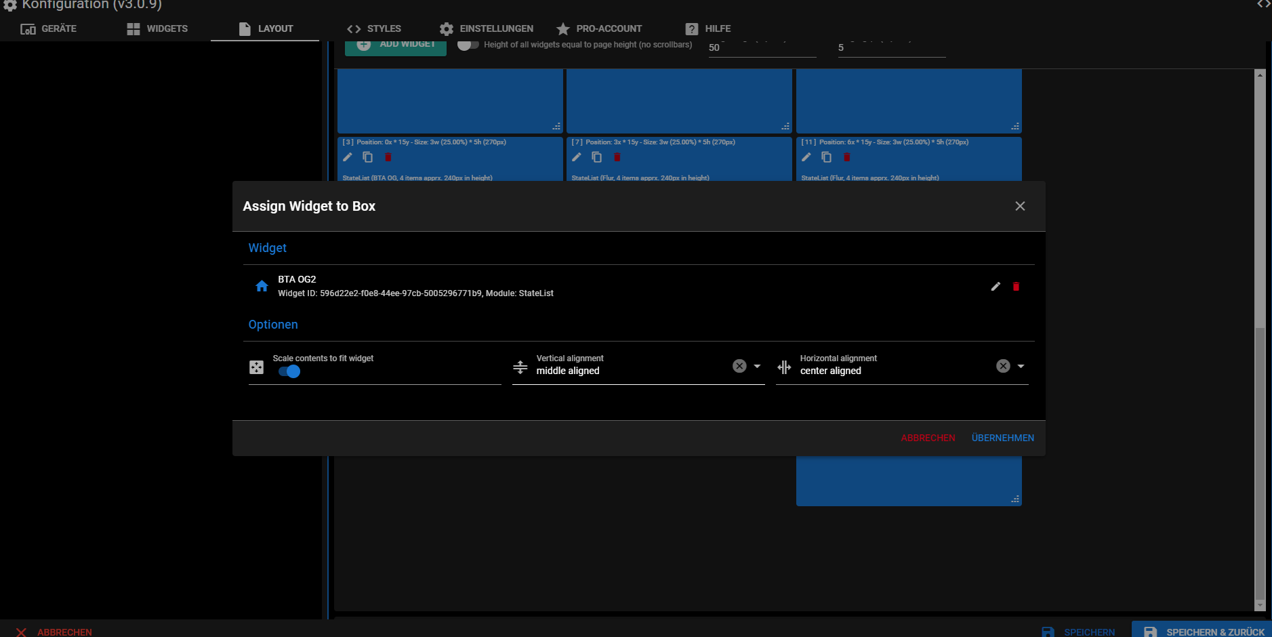Viewport: 1272px width, 637px height.
Task: Expand the Vertical alignment dropdown
Action: pyautogui.click(x=757, y=366)
